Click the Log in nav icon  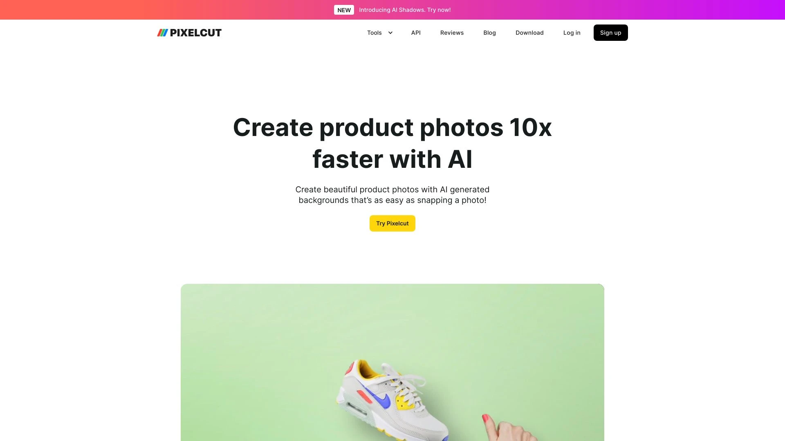tap(572, 32)
